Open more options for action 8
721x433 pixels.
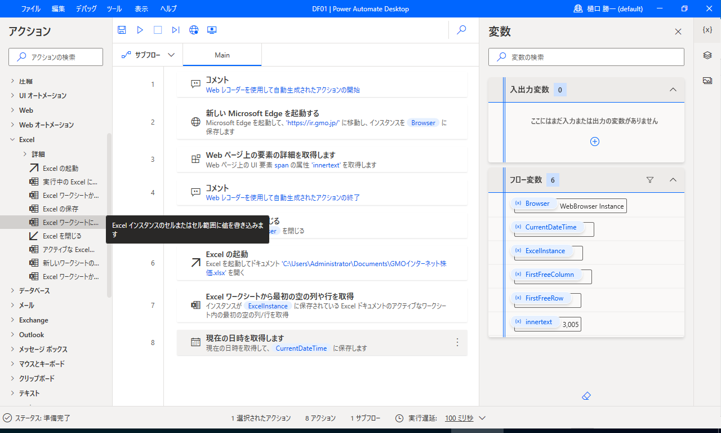(x=457, y=342)
